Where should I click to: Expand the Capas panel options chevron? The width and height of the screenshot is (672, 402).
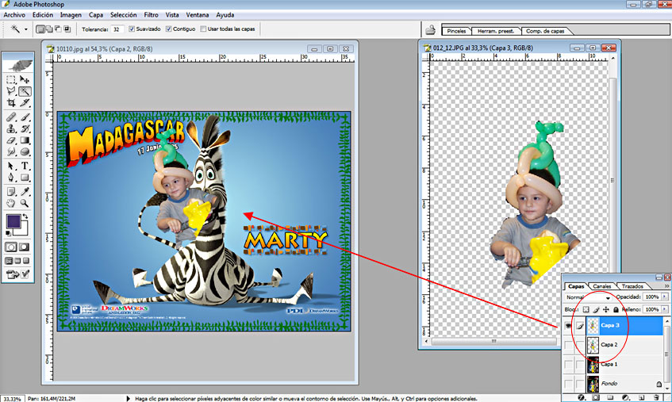tap(667, 286)
